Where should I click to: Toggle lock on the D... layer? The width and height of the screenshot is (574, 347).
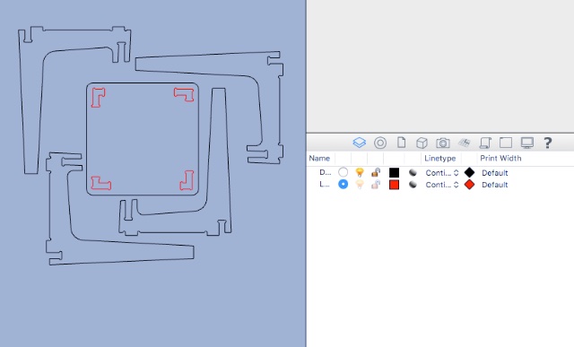pyautogui.click(x=376, y=172)
